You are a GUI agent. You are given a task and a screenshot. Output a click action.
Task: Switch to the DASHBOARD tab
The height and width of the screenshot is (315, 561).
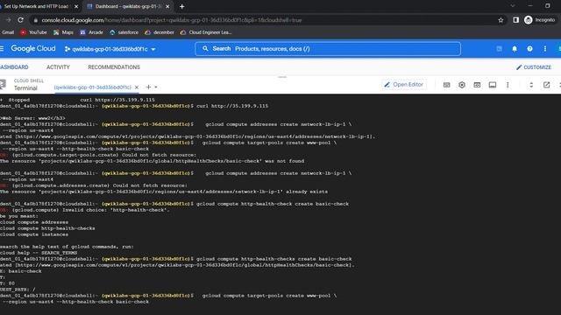(x=14, y=67)
